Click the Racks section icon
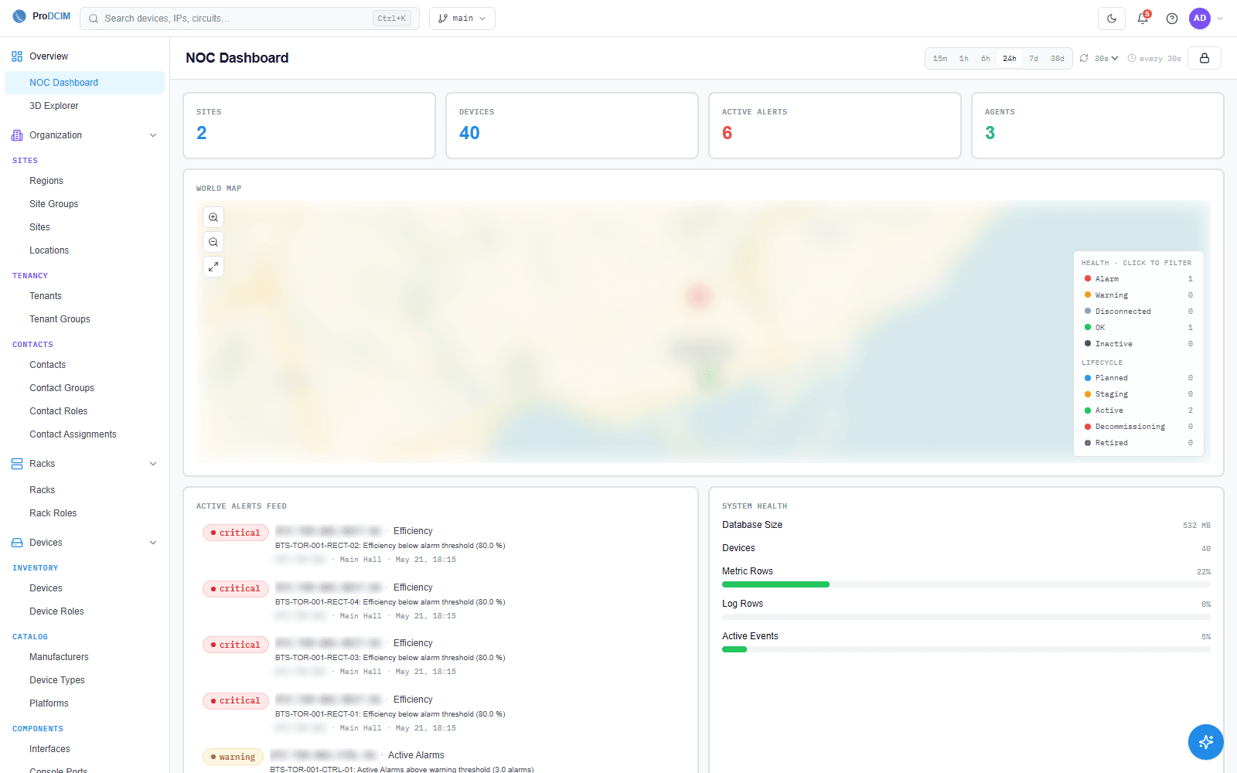The width and height of the screenshot is (1237, 773). [x=17, y=464]
